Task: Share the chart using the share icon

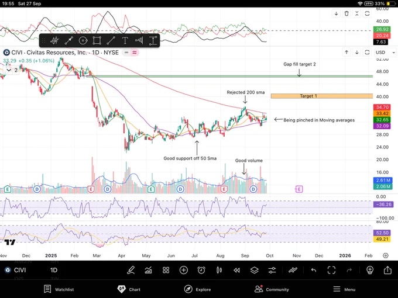Action: point(387,270)
